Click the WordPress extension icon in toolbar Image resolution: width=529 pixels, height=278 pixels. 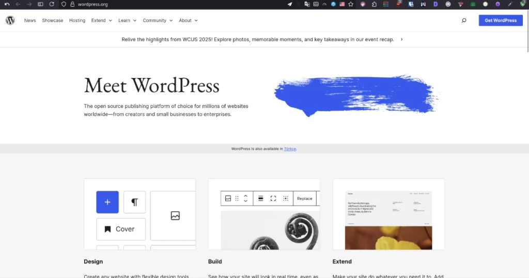click(333, 4)
